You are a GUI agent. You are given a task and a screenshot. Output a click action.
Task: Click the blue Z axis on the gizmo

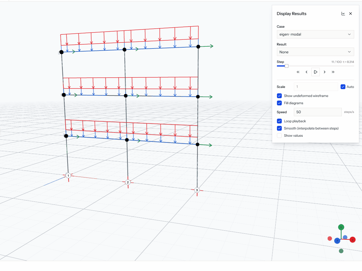(x=337, y=241)
